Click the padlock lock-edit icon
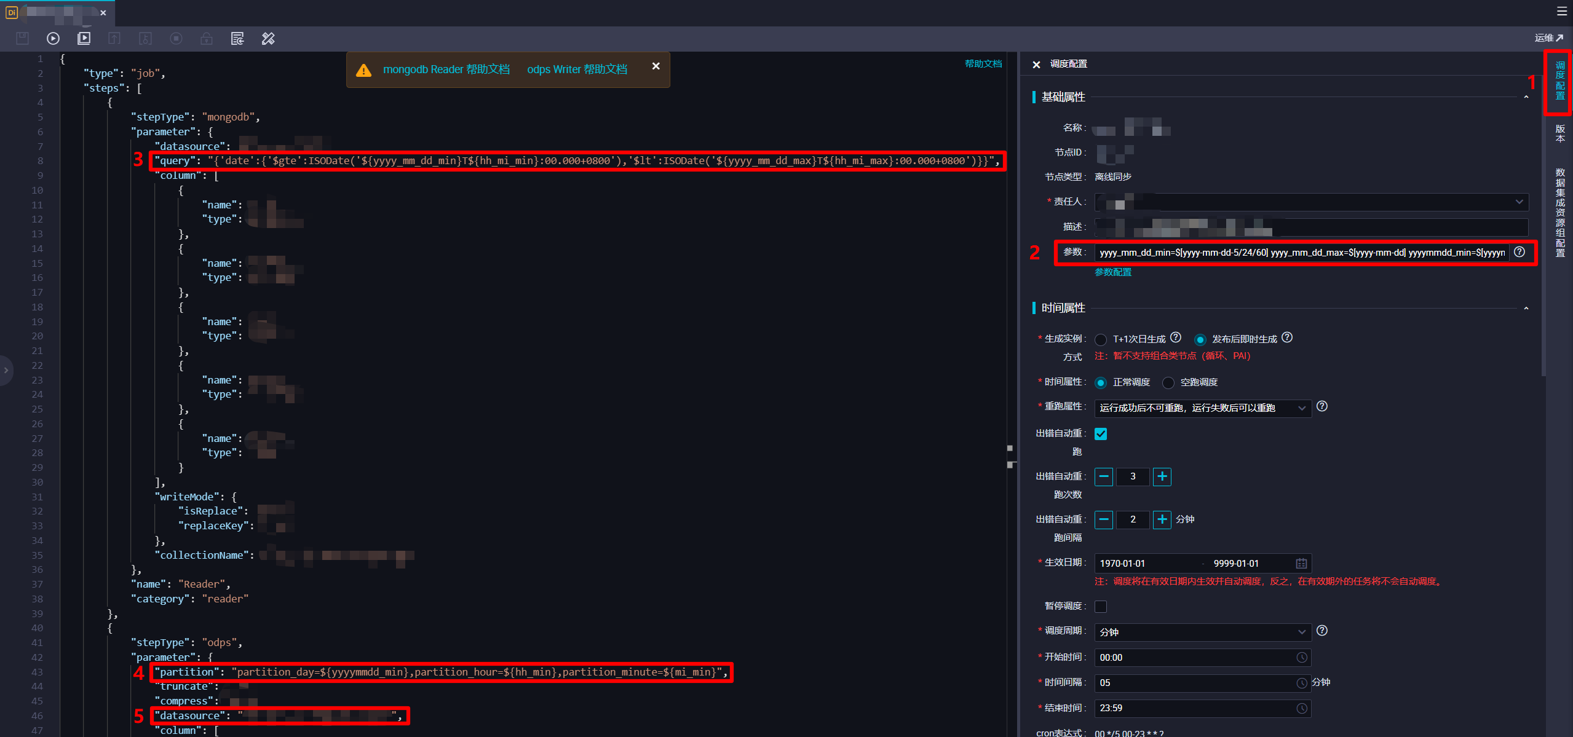The width and height of the screenshot is (1573, 737). (x=207, y=39)
